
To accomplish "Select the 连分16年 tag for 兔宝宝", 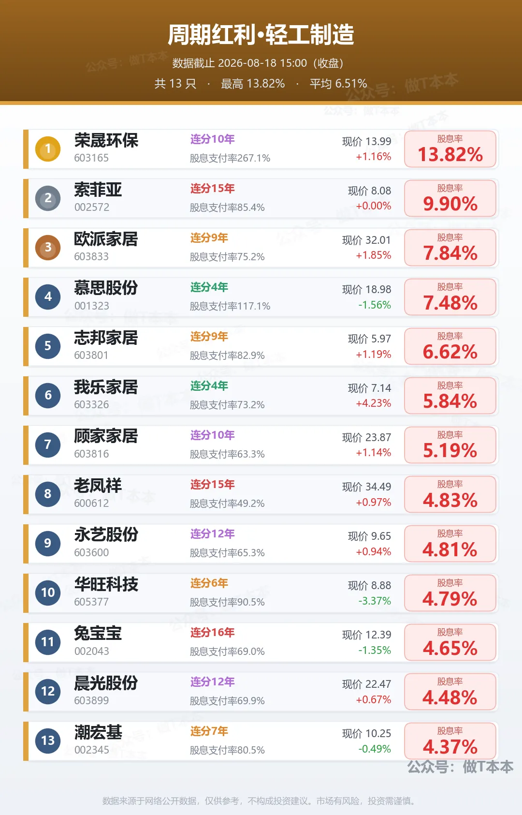I will tap(212, 633).
